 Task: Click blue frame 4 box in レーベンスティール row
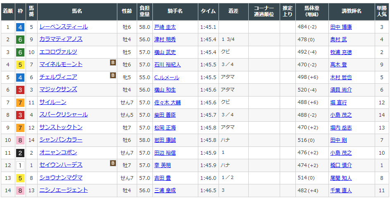[x=20, y=27]
